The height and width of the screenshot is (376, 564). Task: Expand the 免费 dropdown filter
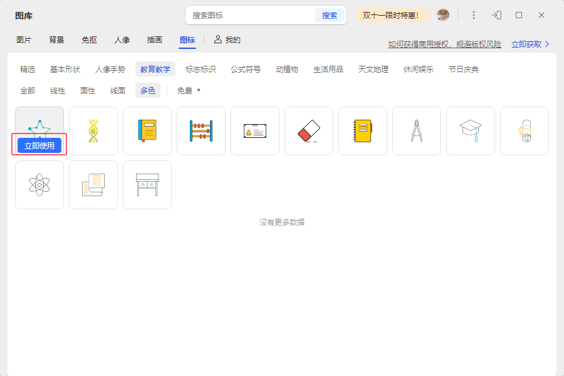tap(189, 91)
